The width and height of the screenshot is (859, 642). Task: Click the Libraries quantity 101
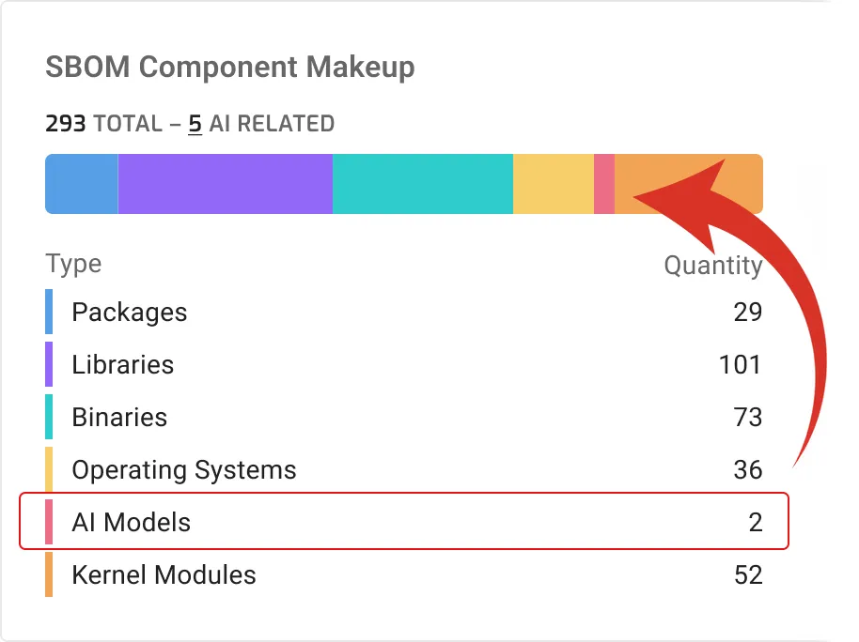[740, 365]
